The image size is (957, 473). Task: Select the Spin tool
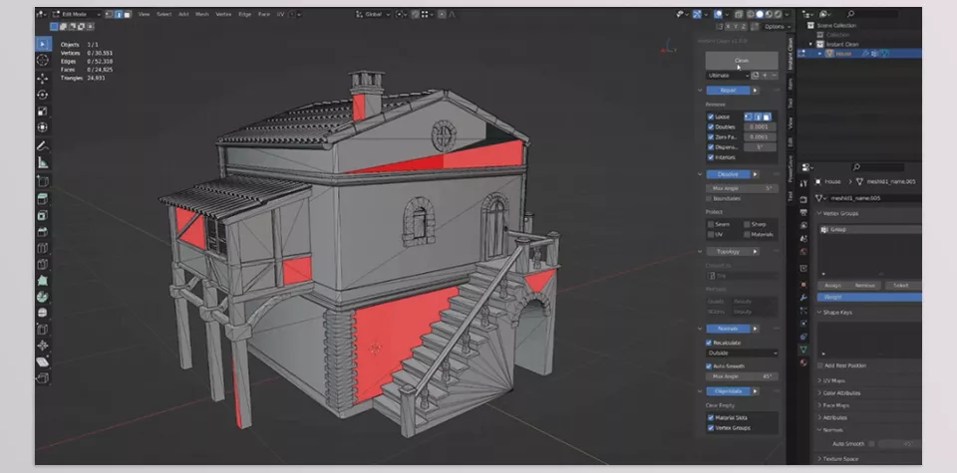click(x=43, y=297)
